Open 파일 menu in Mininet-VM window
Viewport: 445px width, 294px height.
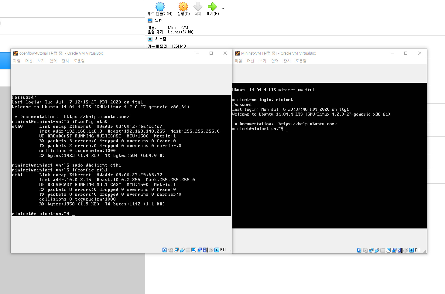pyautogui.click(x=238, y=61)
